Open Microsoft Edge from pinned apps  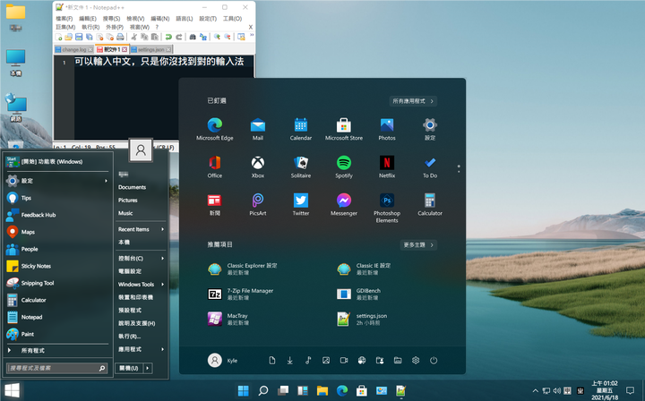click(x=215, y=129)
